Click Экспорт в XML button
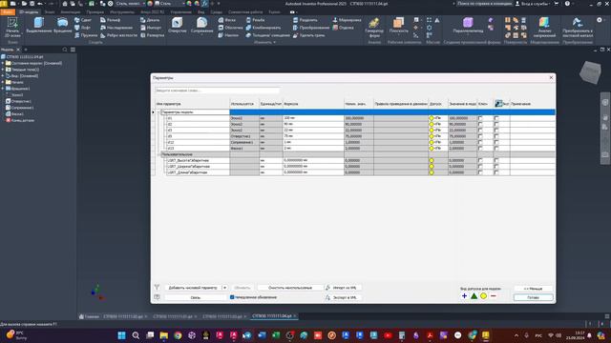611x343 pixels. pos(344,297)
